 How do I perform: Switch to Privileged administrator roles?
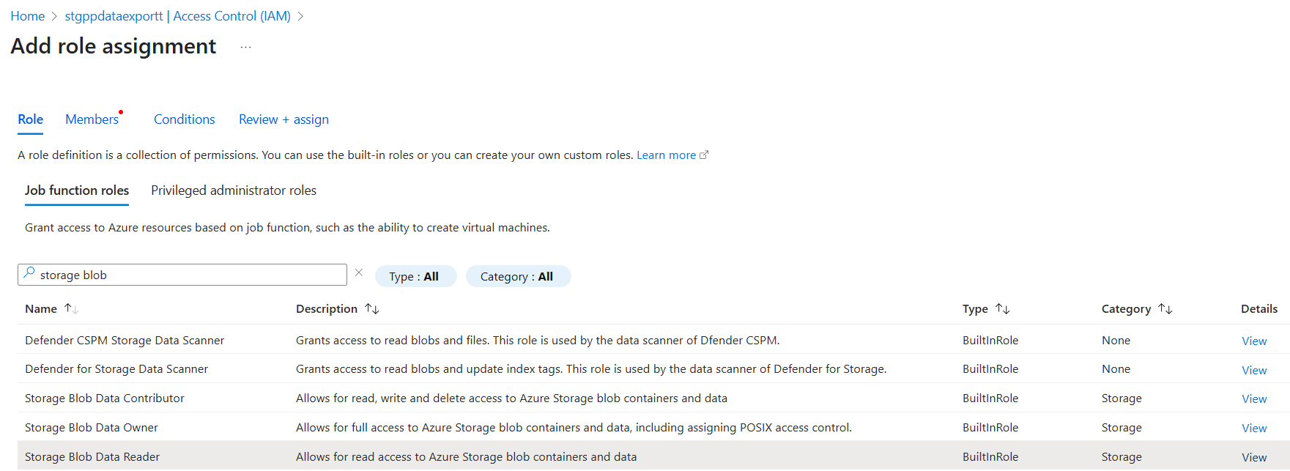(x=234, y=190)
